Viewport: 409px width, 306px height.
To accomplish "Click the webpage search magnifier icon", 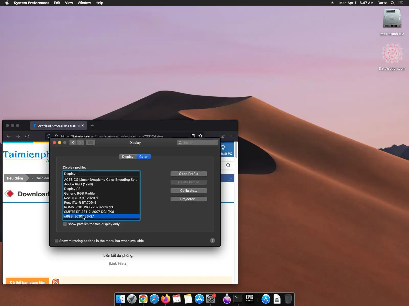I will [x=228, y=166].
